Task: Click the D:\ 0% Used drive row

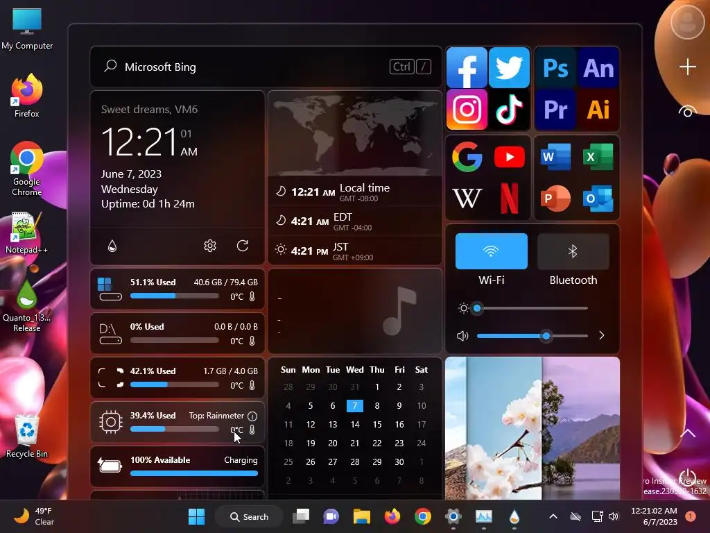Action: [177, 333]
